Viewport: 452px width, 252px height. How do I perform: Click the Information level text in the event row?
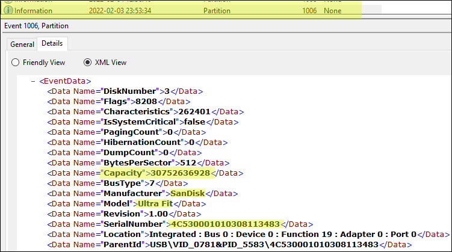click(x=33, y=11)
